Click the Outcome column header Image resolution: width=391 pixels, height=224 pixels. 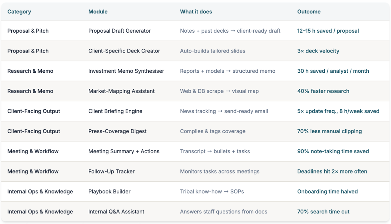tap(309, 12)
